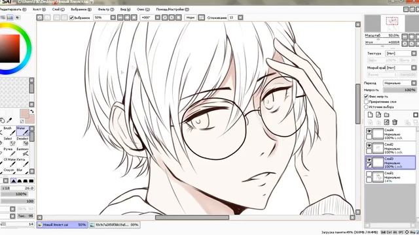Image resolution: width=419 pixels, height=235 pixels.
Task: Click inside the color picker square
Action: click(9, 48)
